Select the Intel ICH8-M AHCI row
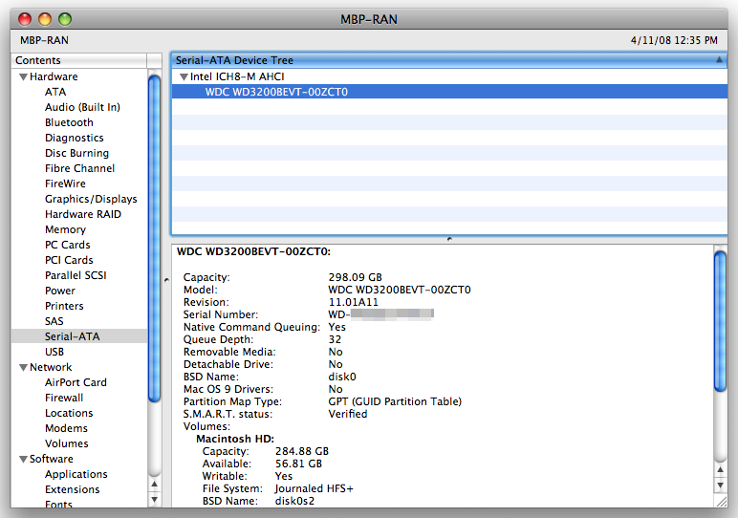 [449, 76]
